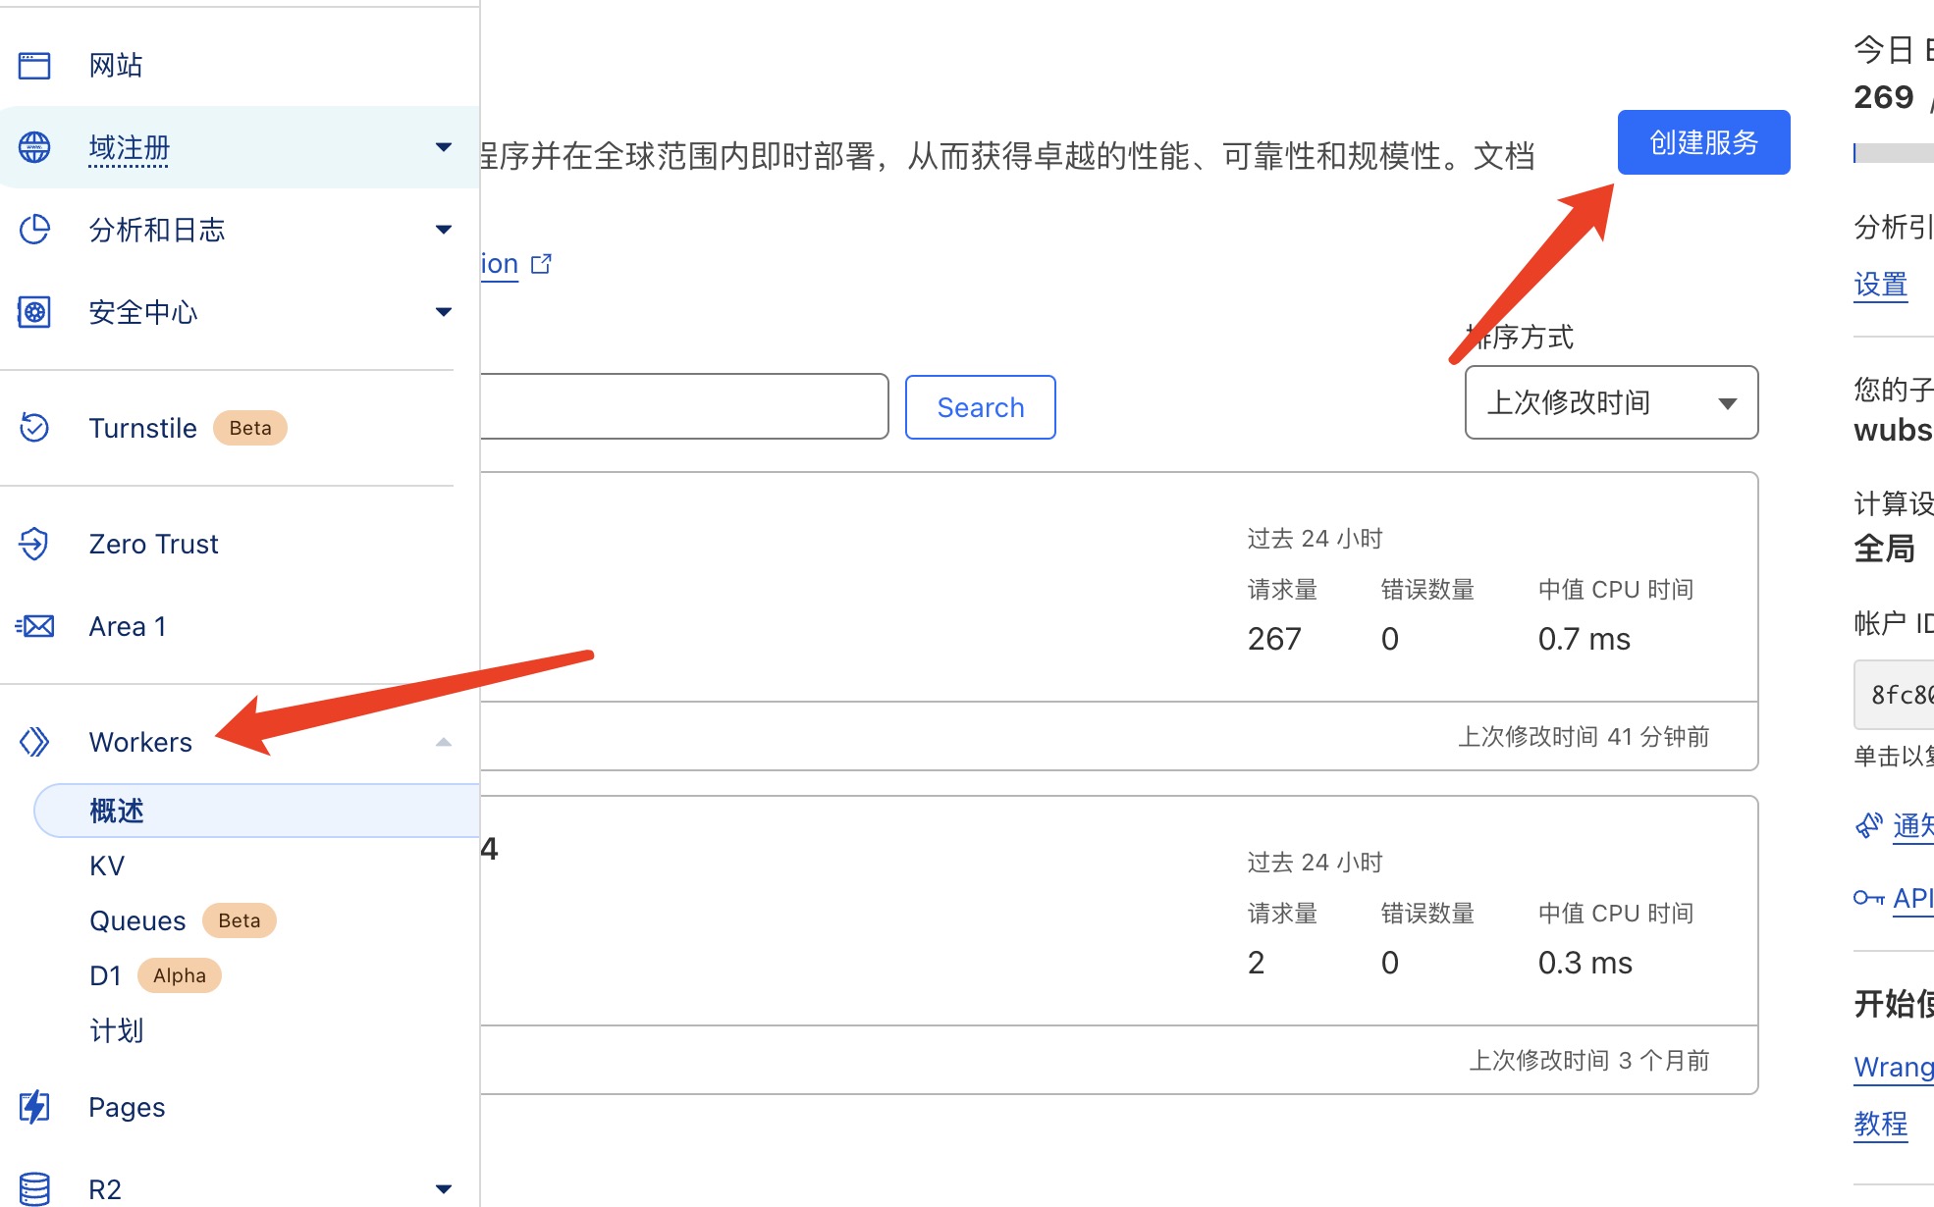Expand the Analytics and Logs (分析和日志) arrow

coord(444,230)
